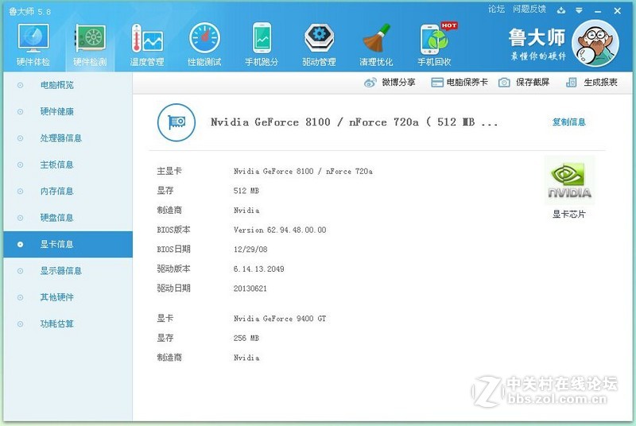
Task: Open the 硬件体检 hardware checkup icon
Action: click(x=33, y=38)
